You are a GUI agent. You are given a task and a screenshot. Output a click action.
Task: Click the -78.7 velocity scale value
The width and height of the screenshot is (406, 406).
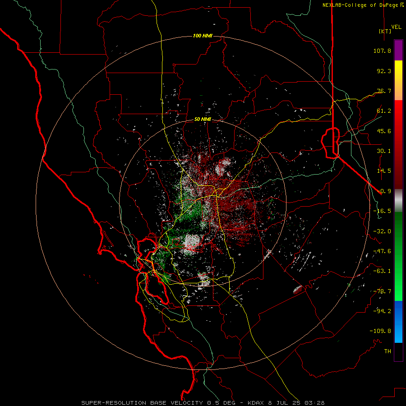(x=382, y=291)
